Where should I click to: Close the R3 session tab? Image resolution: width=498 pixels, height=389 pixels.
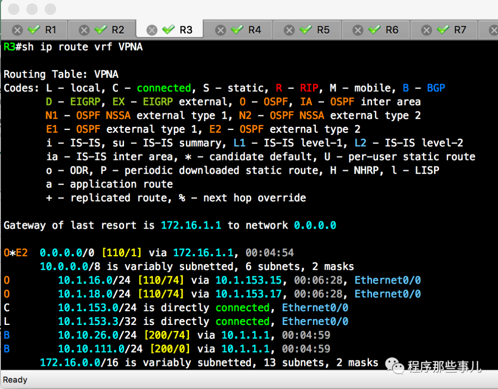pos(152,30)
